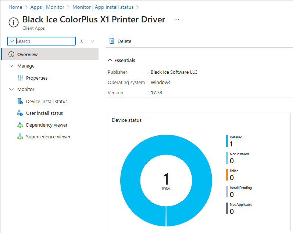Click the Delete trash can icon
This screenshot has height=233, width=293.
(x=112, y=41)
